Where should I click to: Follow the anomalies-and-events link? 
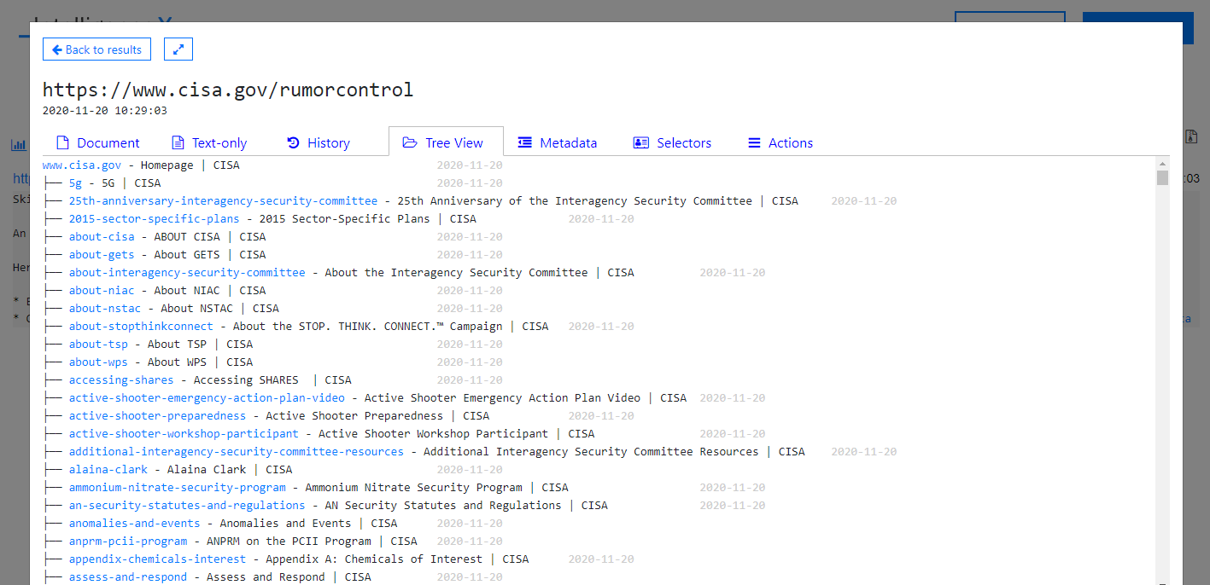click(135, 524)
